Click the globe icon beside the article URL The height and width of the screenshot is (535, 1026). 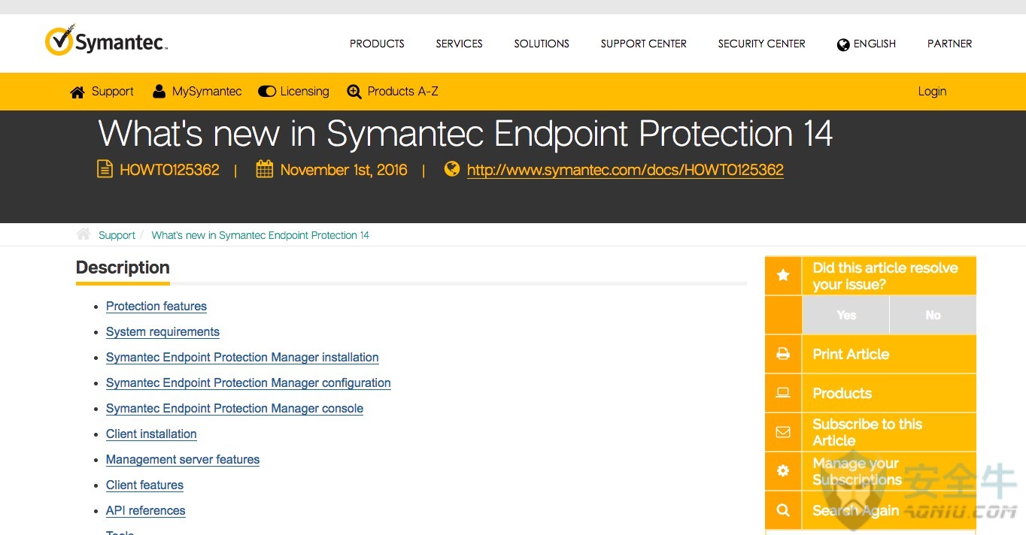click(x=451, y=169)
